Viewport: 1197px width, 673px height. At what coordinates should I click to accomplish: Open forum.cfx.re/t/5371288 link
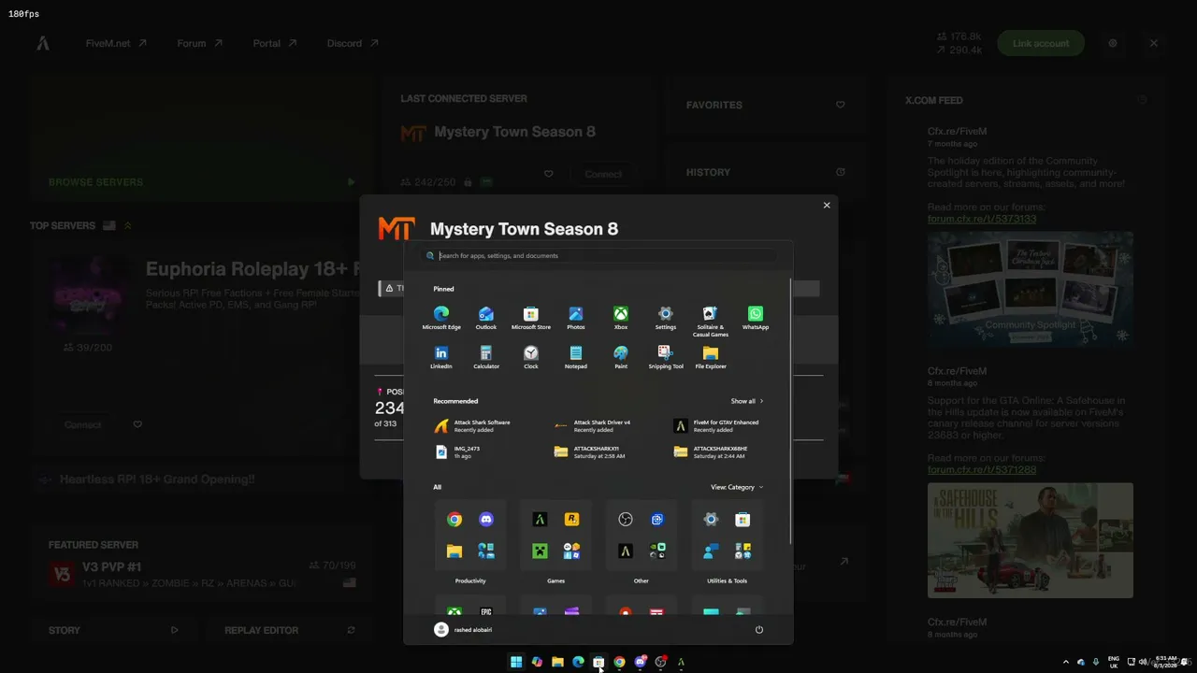tap(982, 469)
